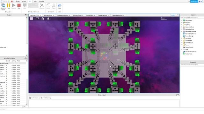Screen dimensions: 204x114
Task: Float the Script Performance panel via pin icon
Action: pyautogui.click(x=25, y=58)
